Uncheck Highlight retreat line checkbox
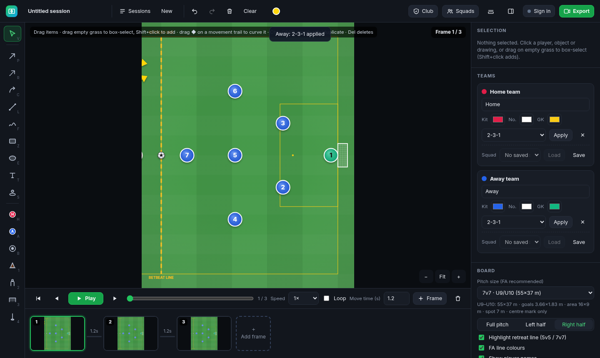Image resolution: width=600 pixels, height=358 pixels. (482, 338)
